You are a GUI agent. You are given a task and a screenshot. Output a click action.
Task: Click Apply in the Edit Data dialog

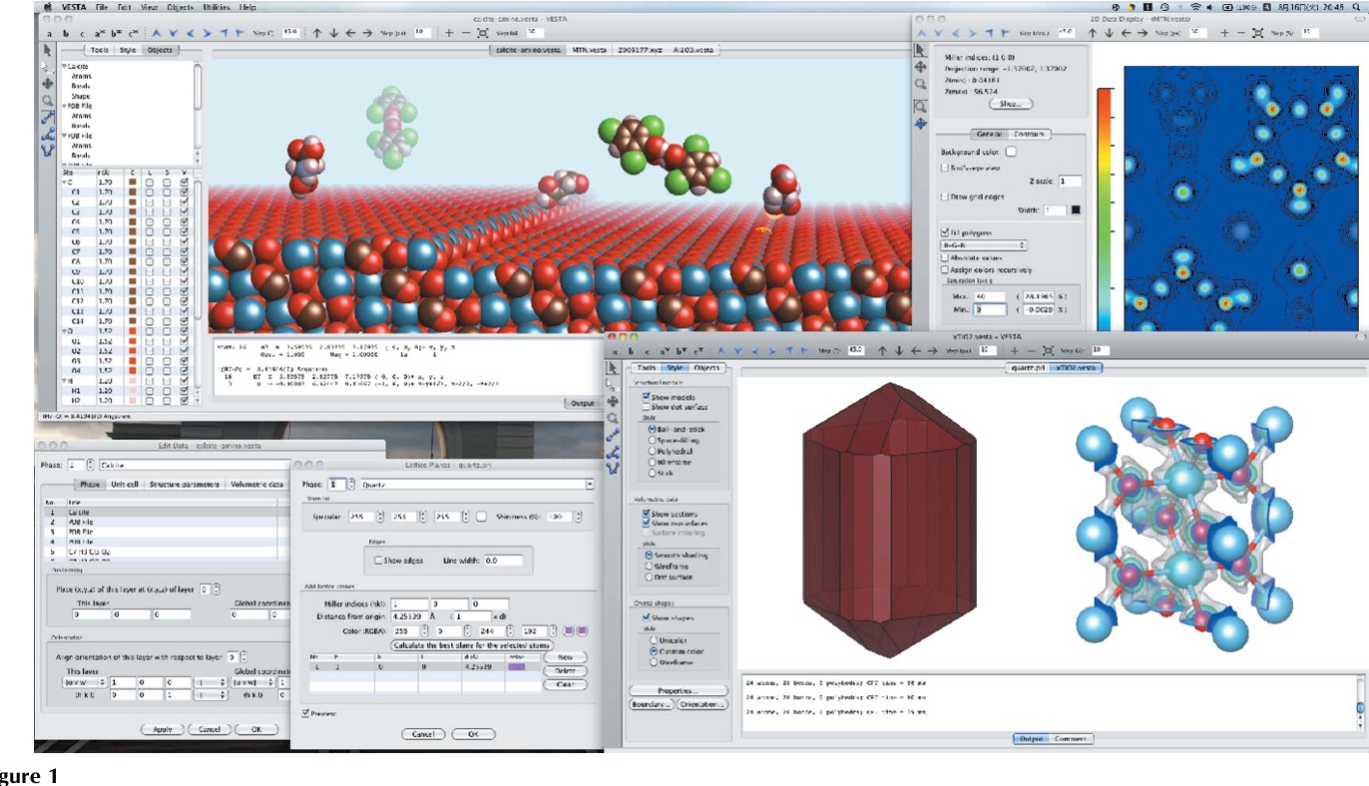coord(163,729)
